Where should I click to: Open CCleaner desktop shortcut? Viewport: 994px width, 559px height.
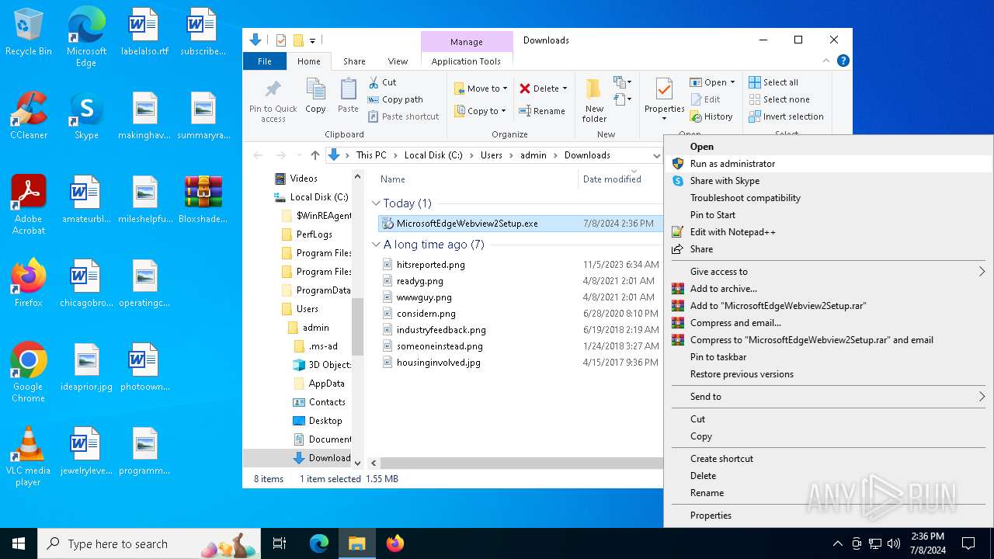coord(28,115)
